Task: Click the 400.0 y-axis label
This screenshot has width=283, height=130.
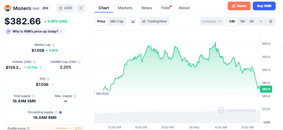Action: click(266, 44)
